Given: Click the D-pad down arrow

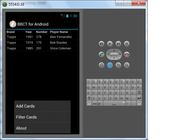Looking at the screenshot, I should [x=114, y=58].
